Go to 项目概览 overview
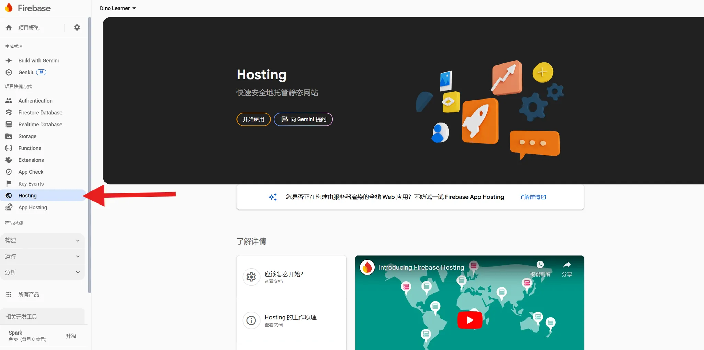 click(29, 27)
